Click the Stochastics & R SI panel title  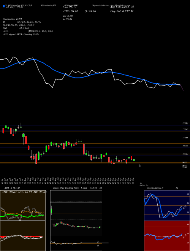coord(163,188)
